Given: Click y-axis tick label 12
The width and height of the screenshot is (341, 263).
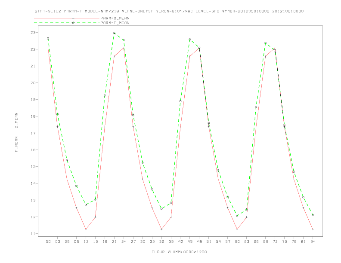Looking at the screenshot, I should point(33,217).
